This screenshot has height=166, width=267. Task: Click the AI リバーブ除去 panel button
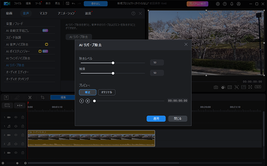[x=79, y=37]
